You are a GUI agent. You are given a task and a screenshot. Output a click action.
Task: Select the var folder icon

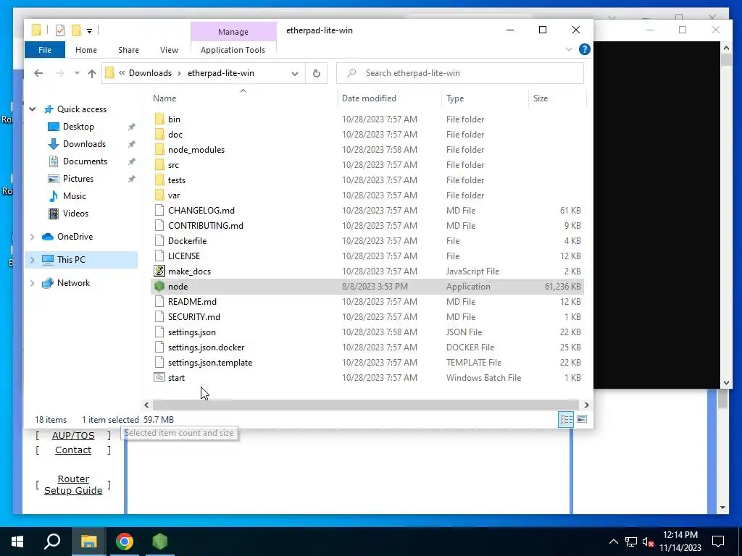(x=159, y=195)
